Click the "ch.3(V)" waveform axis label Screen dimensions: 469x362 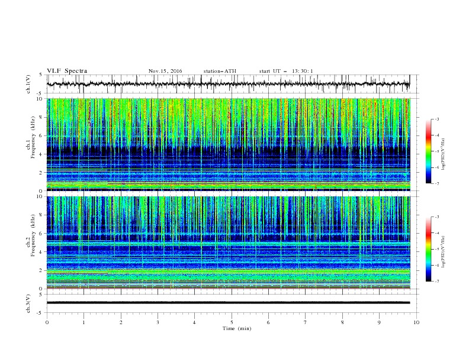[x=28, y=303]
